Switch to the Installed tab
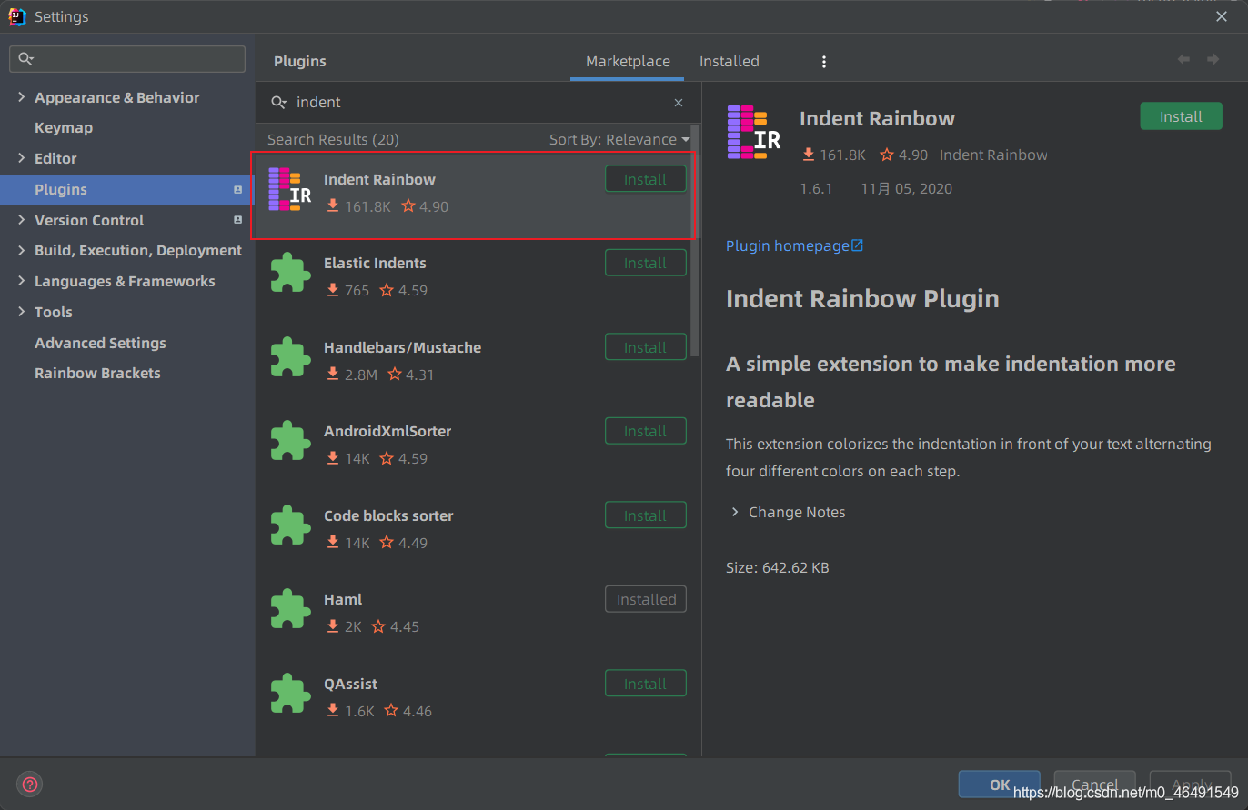Viewport: 1248px width, 810px height. point(729,62)
